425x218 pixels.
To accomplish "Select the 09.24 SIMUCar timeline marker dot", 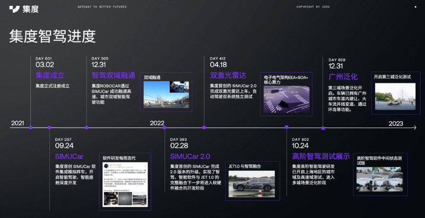I will tap(49, 128).
